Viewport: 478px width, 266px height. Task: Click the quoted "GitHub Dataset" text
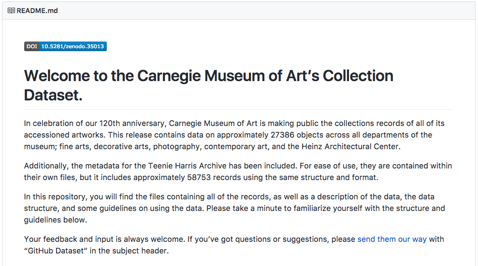click(x=56, y=251)
